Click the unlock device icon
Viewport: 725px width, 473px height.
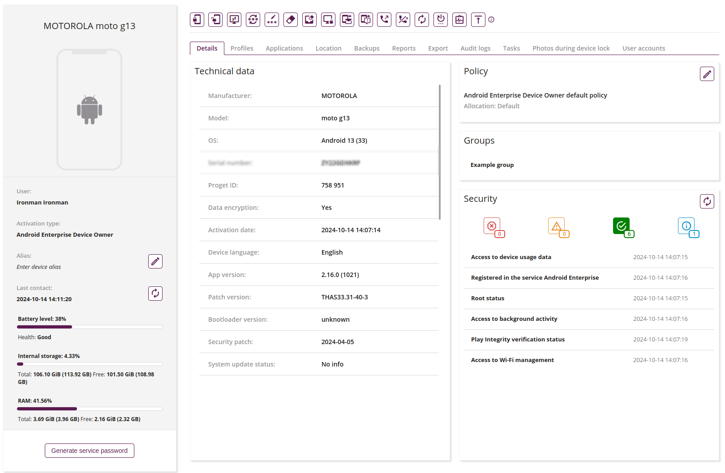216,20
